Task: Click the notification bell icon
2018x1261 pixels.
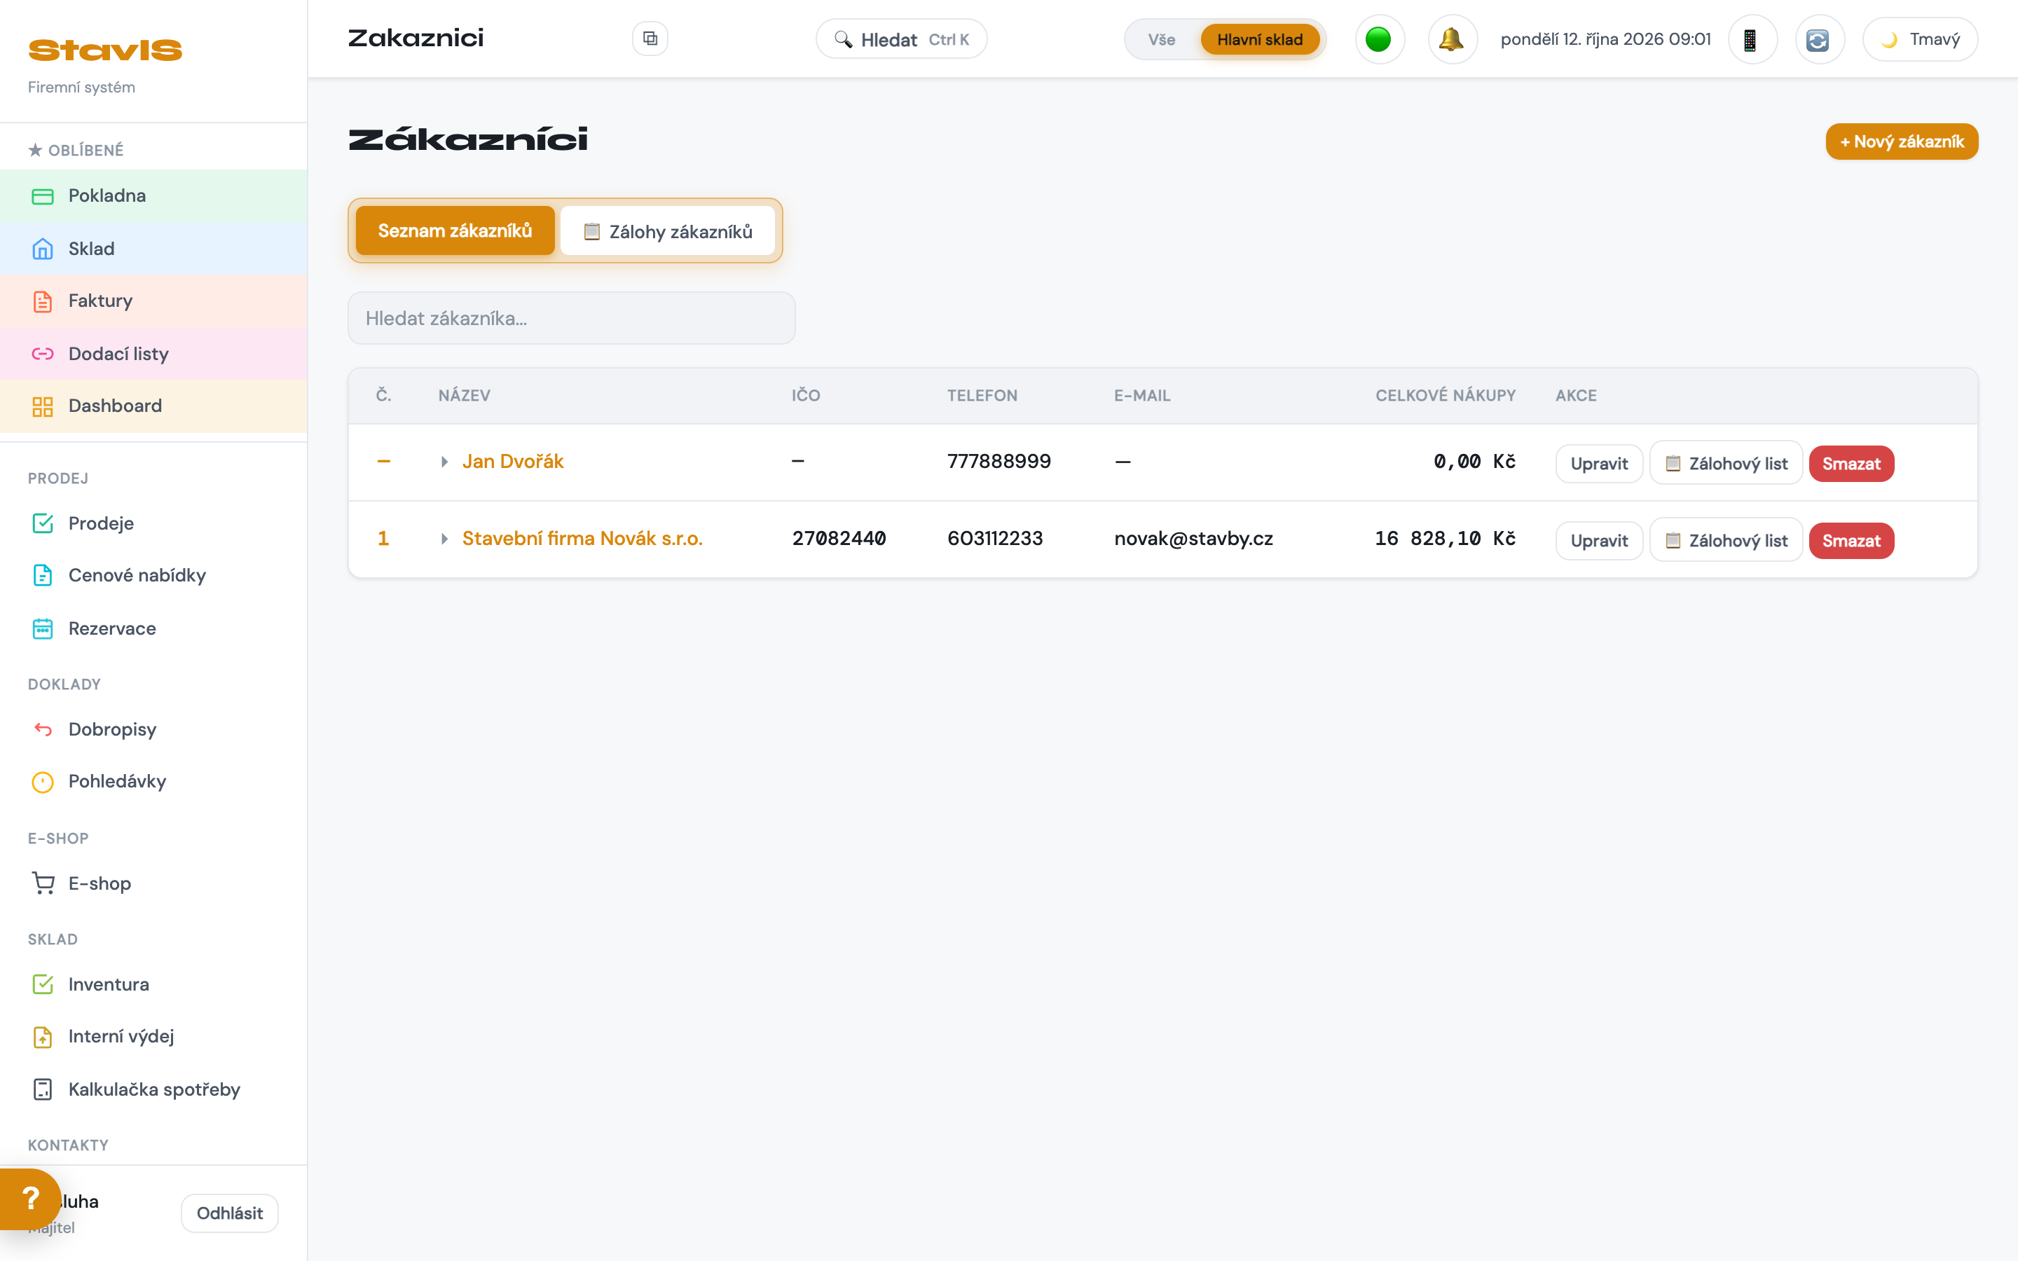Action: point(1452,39)
